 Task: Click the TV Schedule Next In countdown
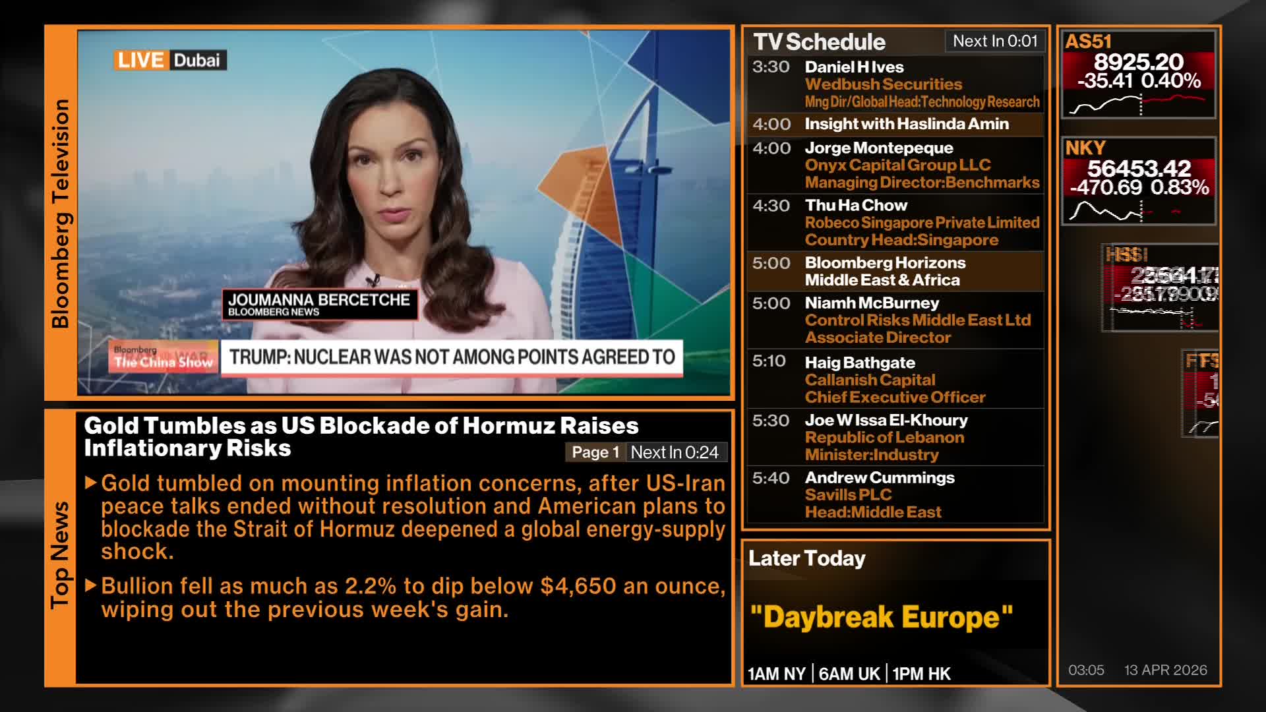click(x=995, y=42)
